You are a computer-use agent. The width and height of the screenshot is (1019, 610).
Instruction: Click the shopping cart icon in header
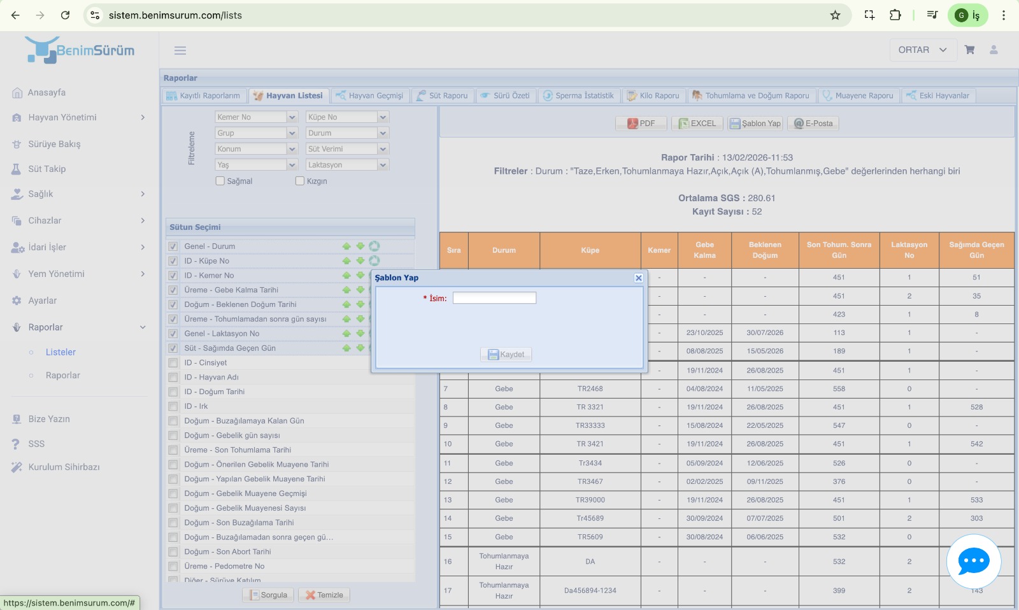pos(969,50)
